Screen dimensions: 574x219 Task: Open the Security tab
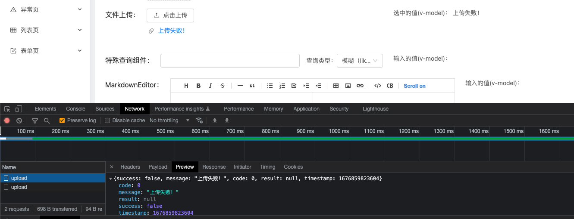coord(339,109)
